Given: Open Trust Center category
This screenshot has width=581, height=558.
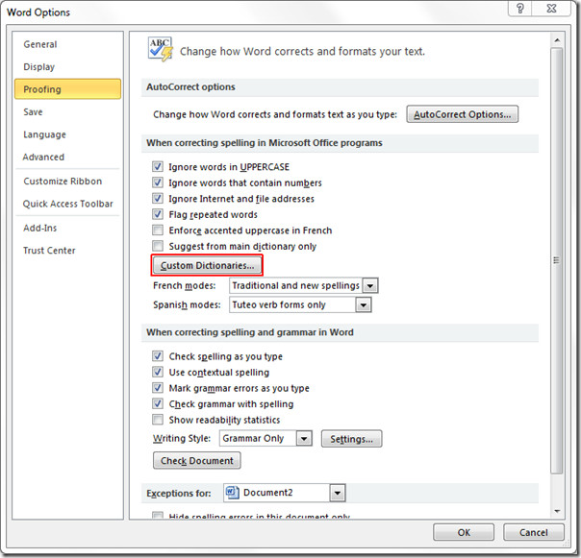Looking at the screenshot, I should click(x=67, y=250).
